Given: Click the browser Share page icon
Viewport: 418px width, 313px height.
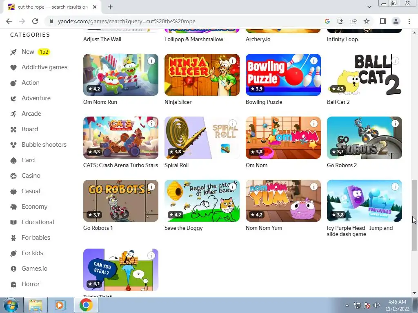Looking at the screenshot, I should [354, 21].
